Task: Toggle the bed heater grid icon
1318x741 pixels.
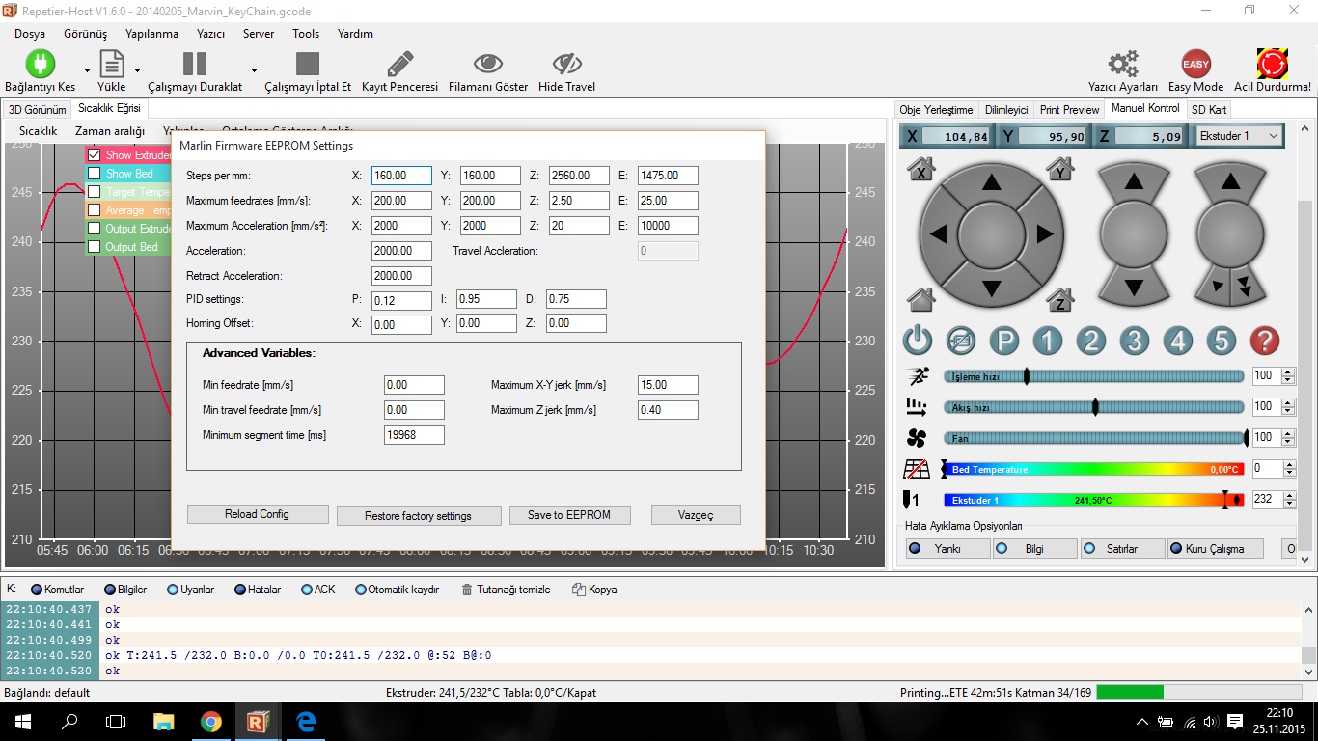Action: pos(916,469)
